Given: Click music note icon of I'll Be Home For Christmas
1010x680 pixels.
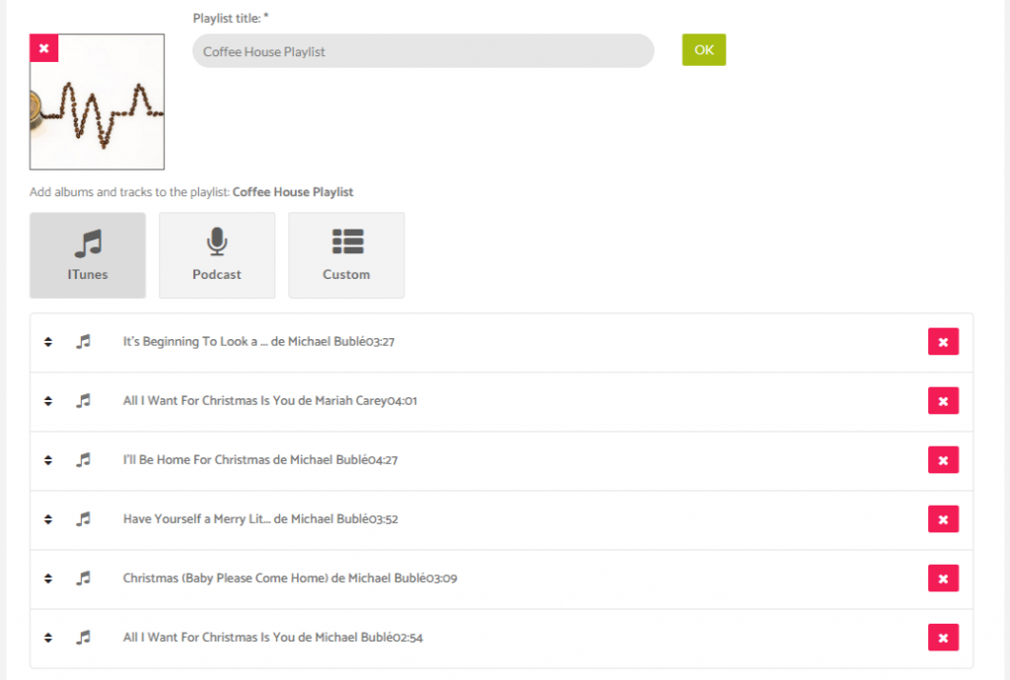Looking at the screenshot, I should (x=83, y=460).
